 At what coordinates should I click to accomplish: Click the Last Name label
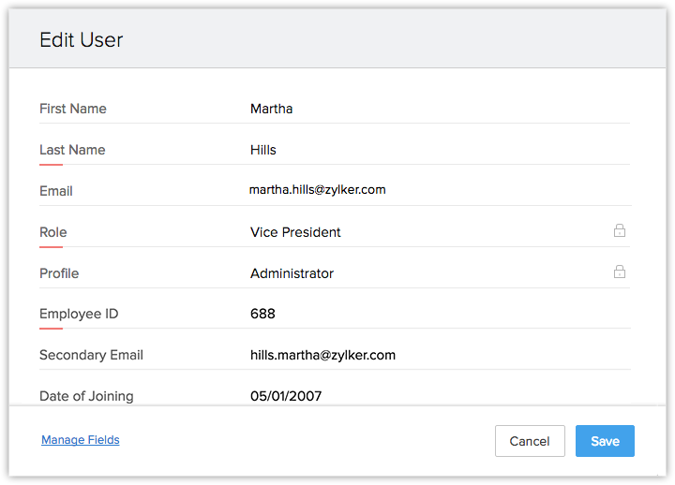point(72,150)
